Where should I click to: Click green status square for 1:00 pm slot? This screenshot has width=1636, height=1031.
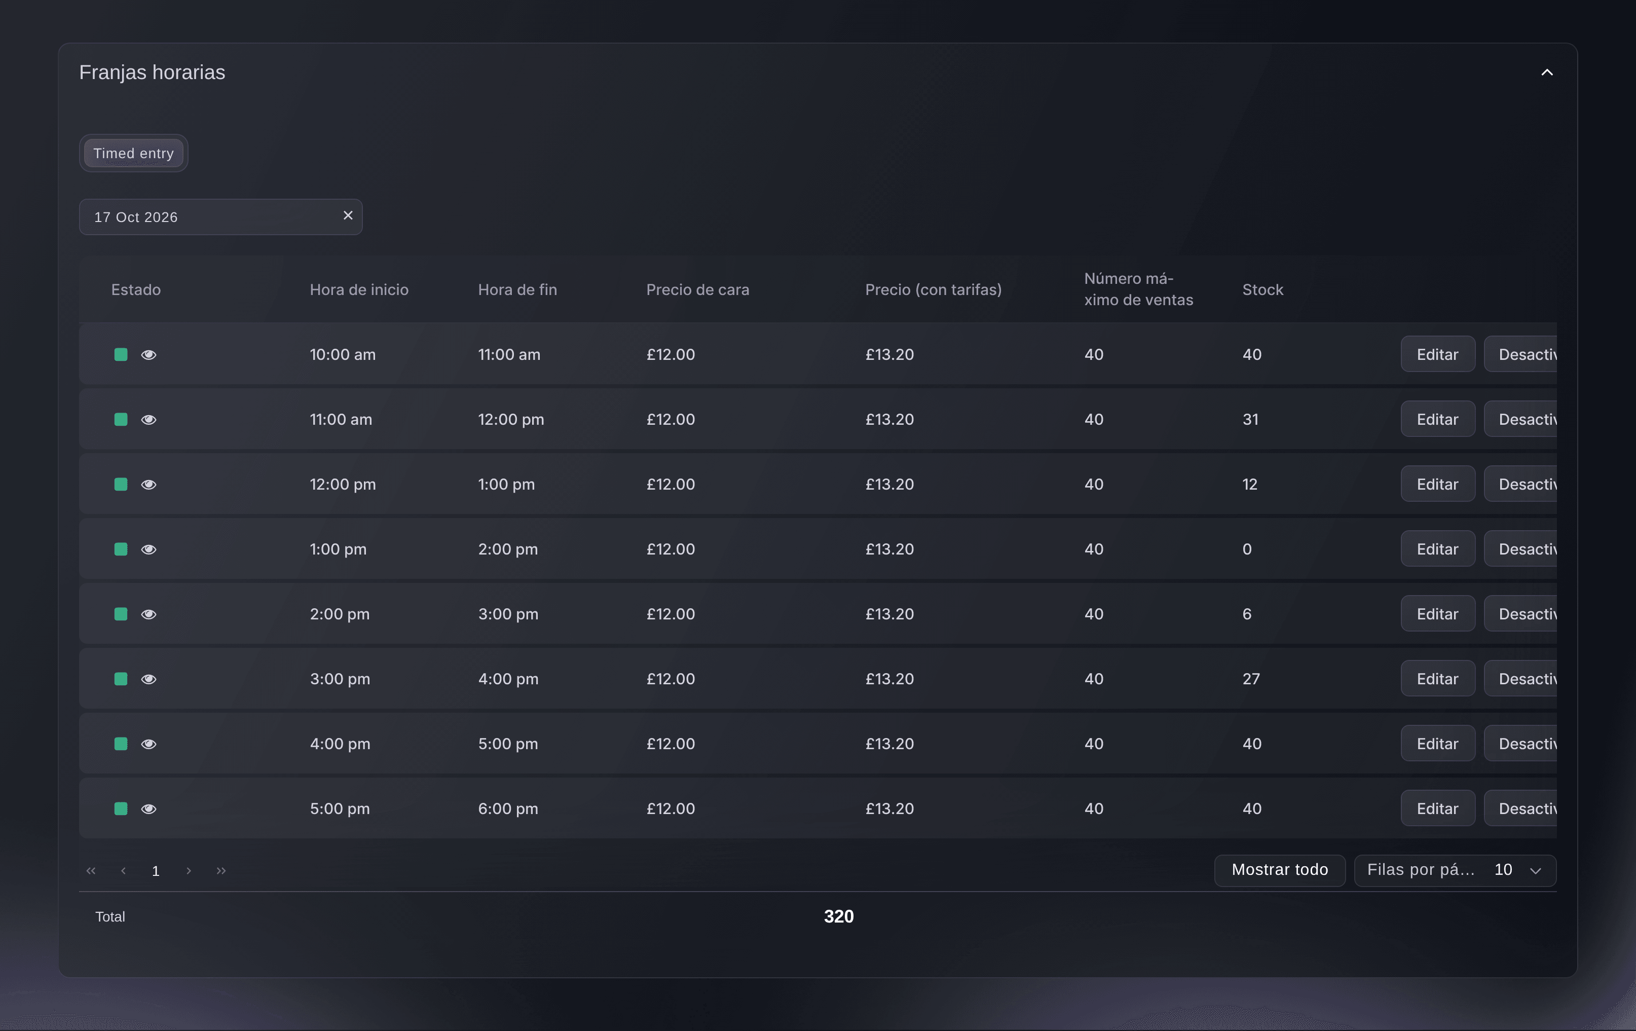point(121,549)
